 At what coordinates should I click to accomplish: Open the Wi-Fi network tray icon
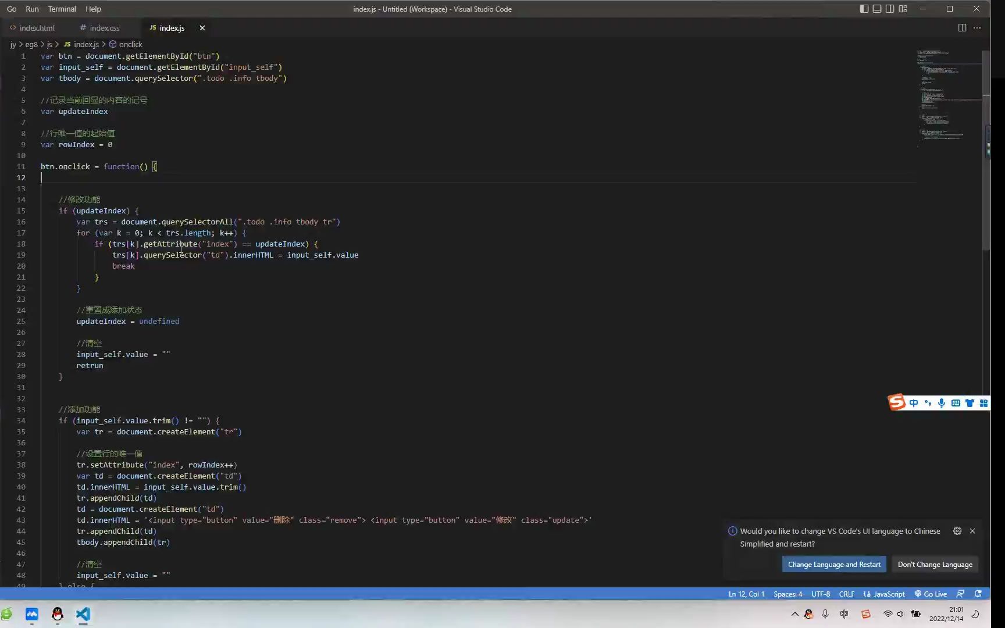click(x=888, y=614)
